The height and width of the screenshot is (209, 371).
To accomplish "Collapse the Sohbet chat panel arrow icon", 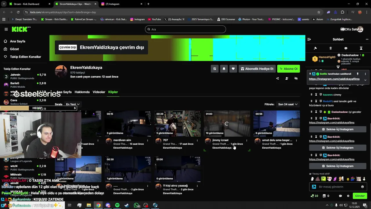I will point(309,39).
